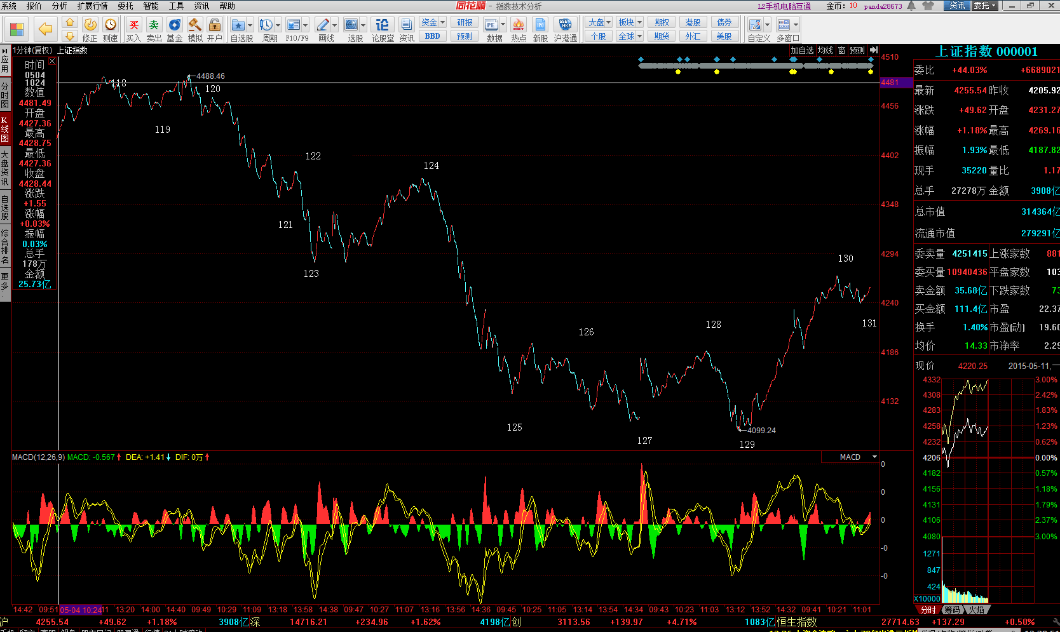Click the 买入 (buy) toolbar icon
This screenshot has width=1060, height=632.
coord(133,25)
